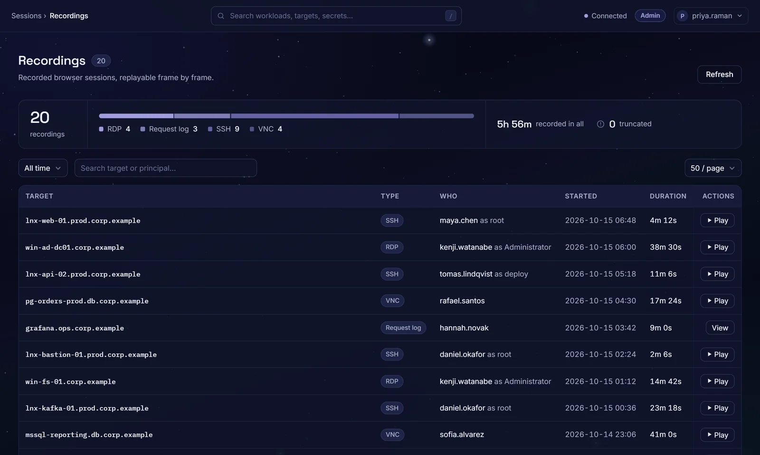Play the win-ad-dc01.corp.example recording
Screen dimensions: 760x455
[717, 247]
